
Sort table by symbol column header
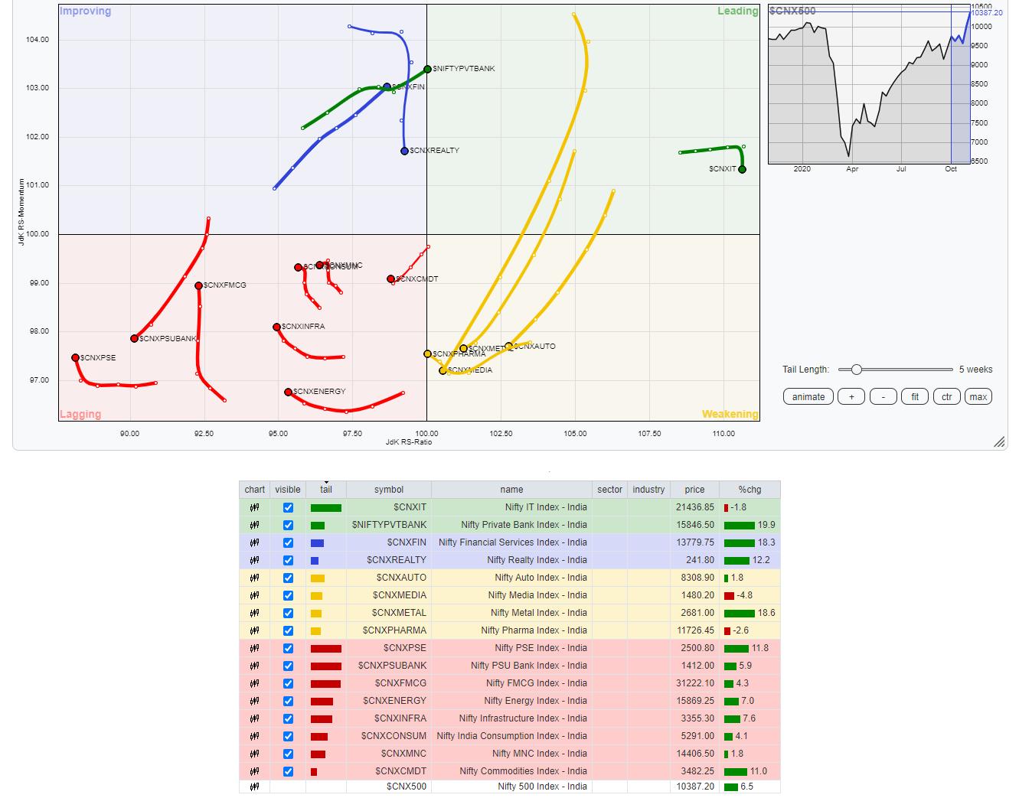coord(388,490)
